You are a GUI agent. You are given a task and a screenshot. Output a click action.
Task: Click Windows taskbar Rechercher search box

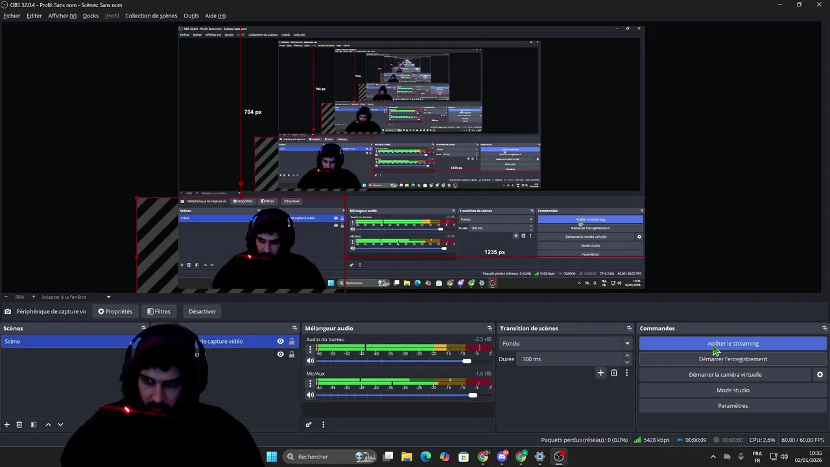[330, 457]
